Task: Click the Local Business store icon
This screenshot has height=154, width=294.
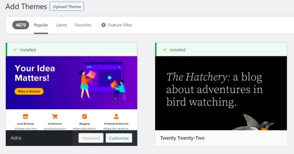Action: tap(26, 117)
